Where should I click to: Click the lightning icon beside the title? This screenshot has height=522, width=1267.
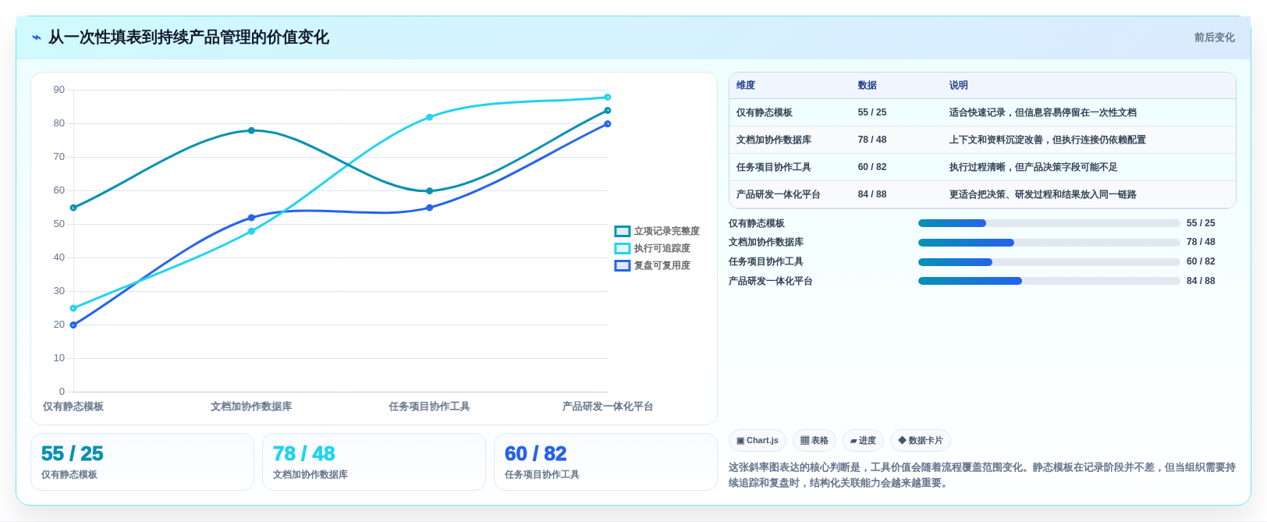pyautogui.click(x=37, y=37)
